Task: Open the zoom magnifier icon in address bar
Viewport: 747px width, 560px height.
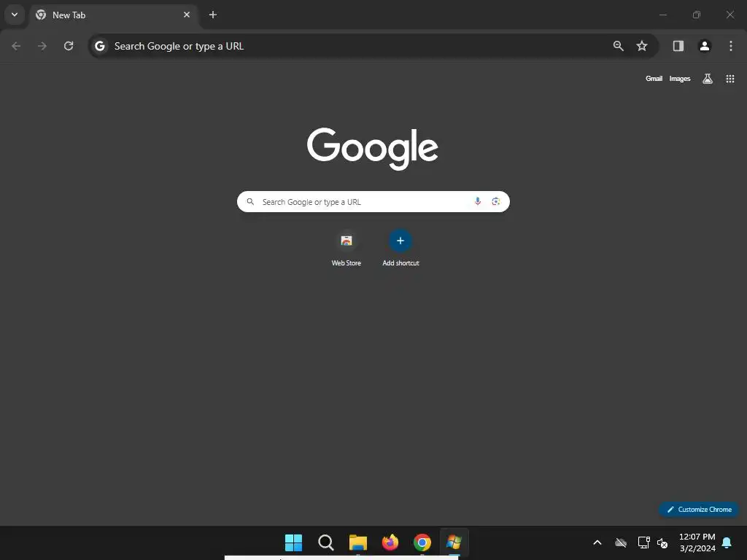Action: coord(619,46)
